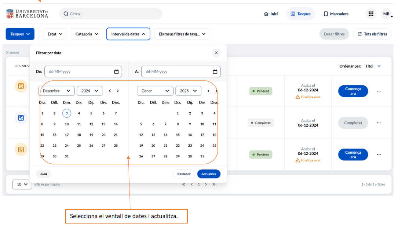Open the MB user profile menu
This screenshot has width=402, height=229.
coord(387,14)
